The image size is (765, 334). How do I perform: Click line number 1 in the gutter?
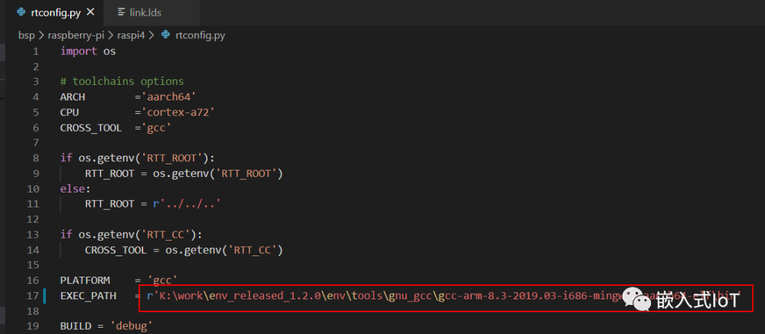(35, 51)
